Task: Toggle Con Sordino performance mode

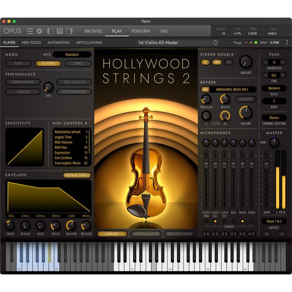Action: tap(74, 91)
